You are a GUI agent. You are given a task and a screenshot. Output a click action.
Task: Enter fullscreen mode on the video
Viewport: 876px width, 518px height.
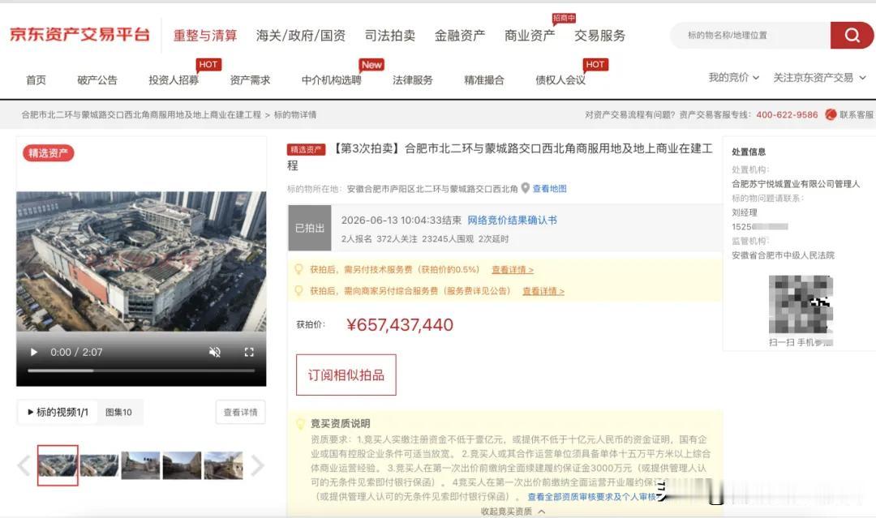coord(249,352)
